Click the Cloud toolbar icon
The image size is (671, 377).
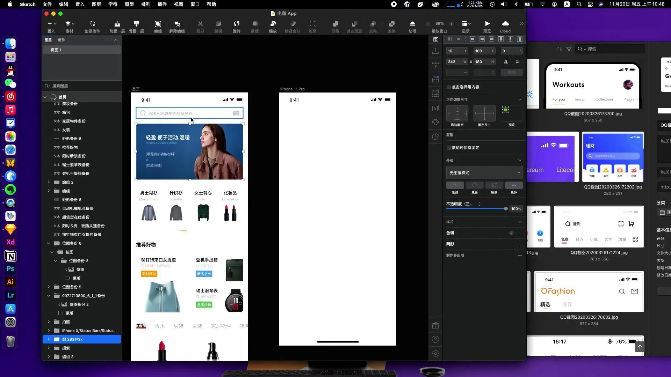[505, 24]
